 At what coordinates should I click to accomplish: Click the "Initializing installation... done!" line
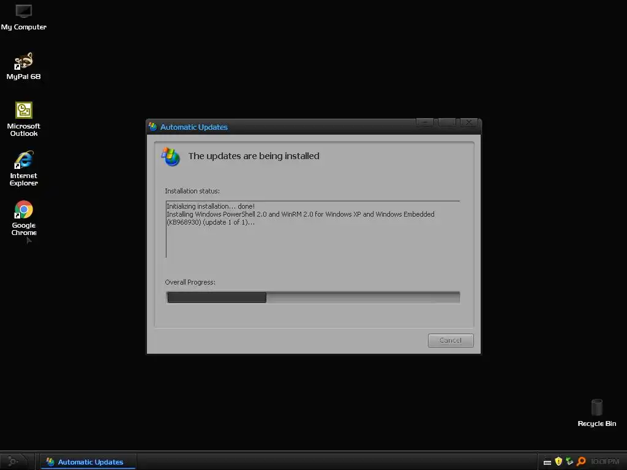tap(211, 206)
